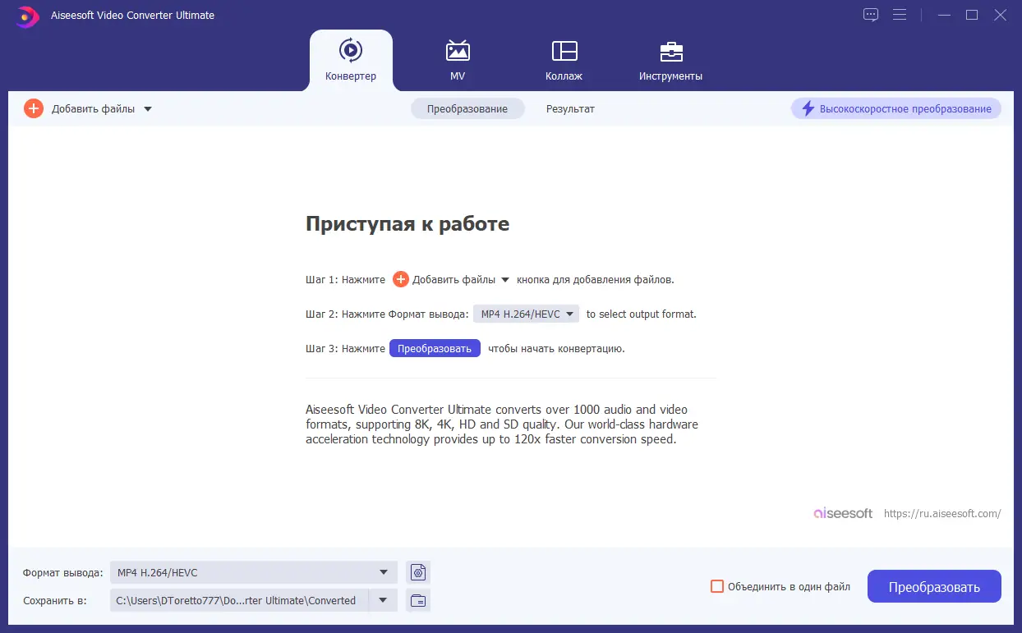
Task: Select the Преобразование view
Action: coord(467,108)
